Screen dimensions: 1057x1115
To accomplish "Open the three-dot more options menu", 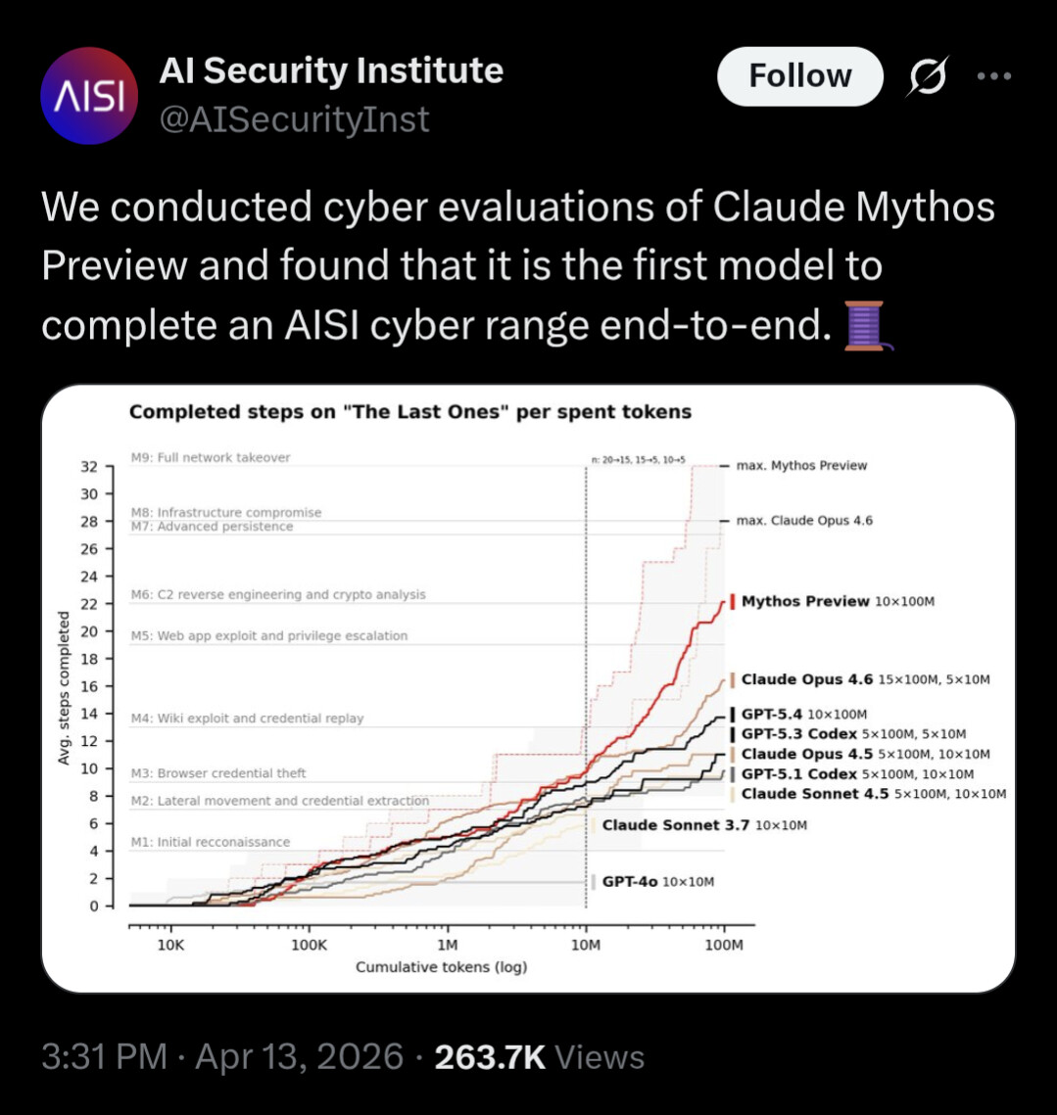I will tap(993, 76).
